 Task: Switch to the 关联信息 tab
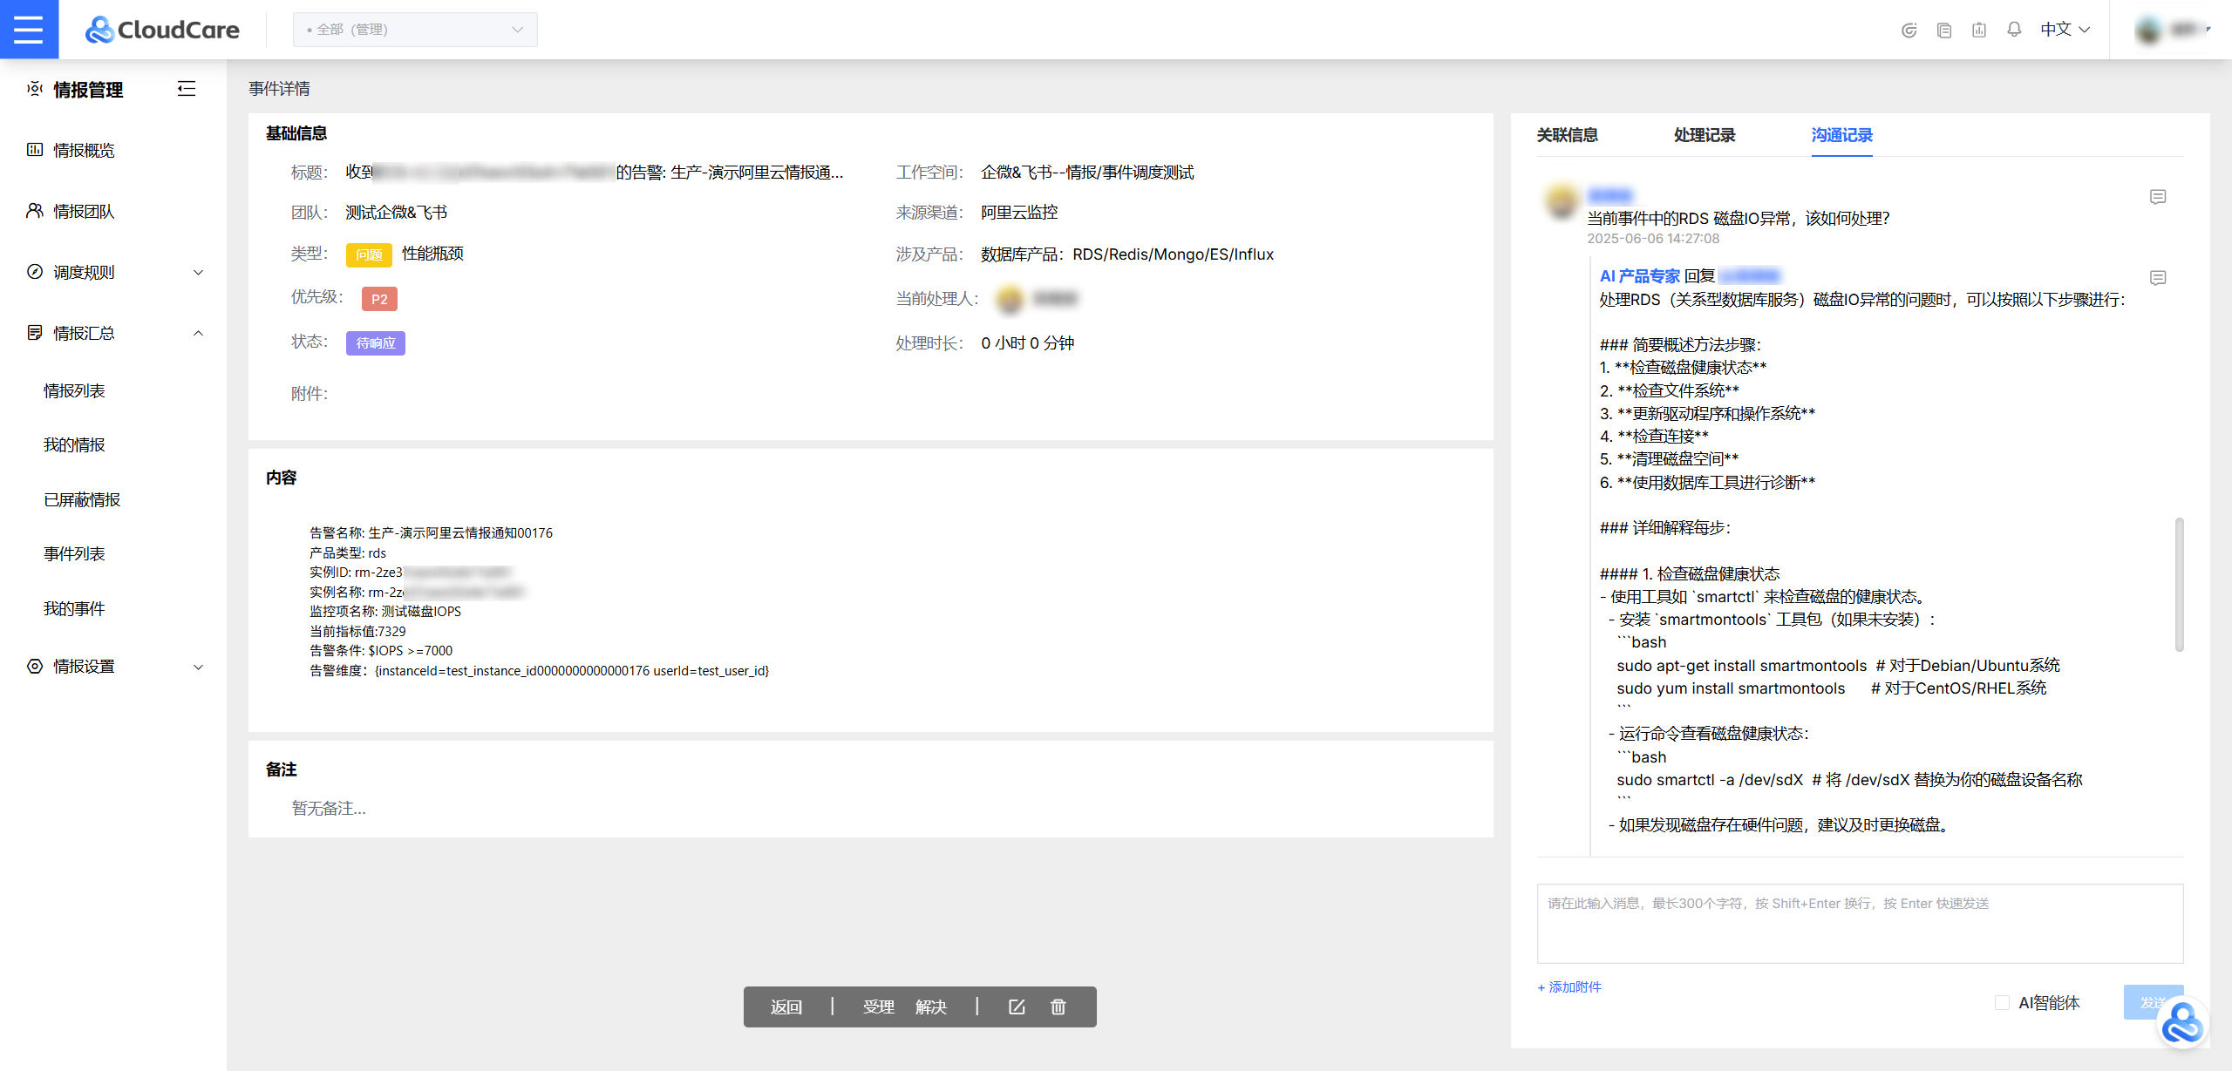tap(1567, 135)
